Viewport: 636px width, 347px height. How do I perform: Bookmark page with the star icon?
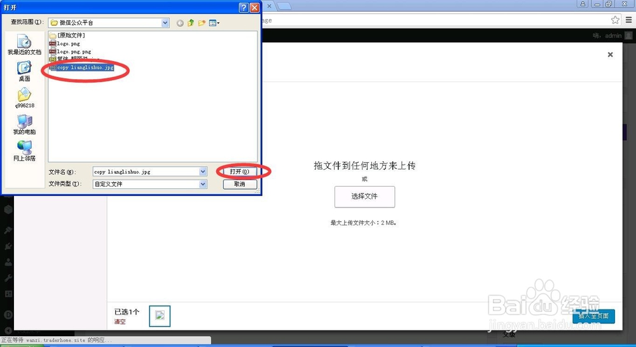pyautogui.click(x=615, y=20)
